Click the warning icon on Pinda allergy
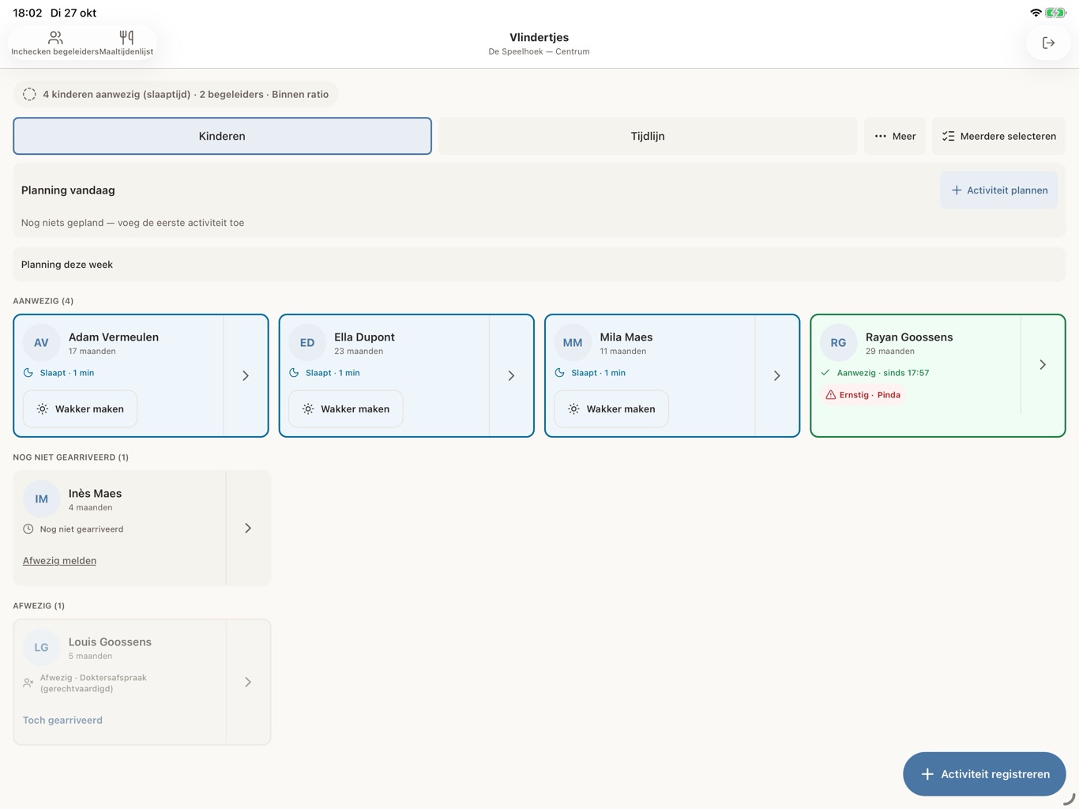 coord(830,395)
